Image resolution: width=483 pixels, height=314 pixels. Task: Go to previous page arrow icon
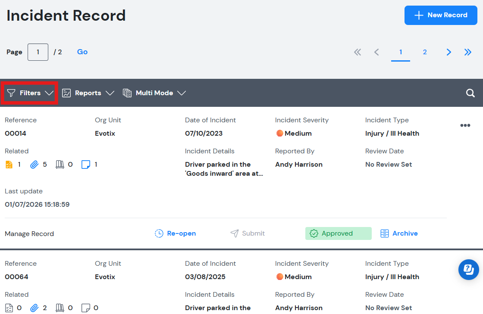pos(376,52)
